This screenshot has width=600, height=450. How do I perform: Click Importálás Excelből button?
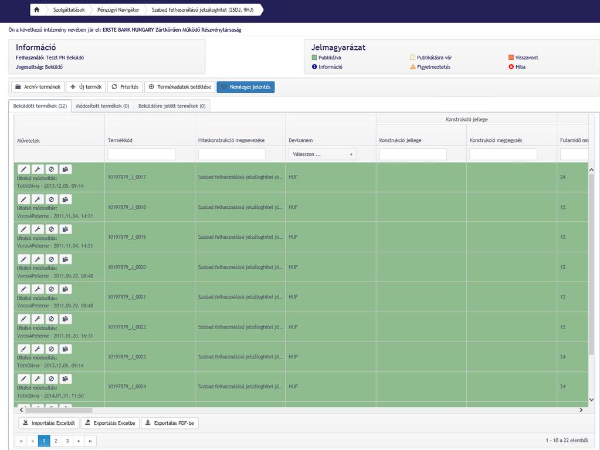click(49, 423)
